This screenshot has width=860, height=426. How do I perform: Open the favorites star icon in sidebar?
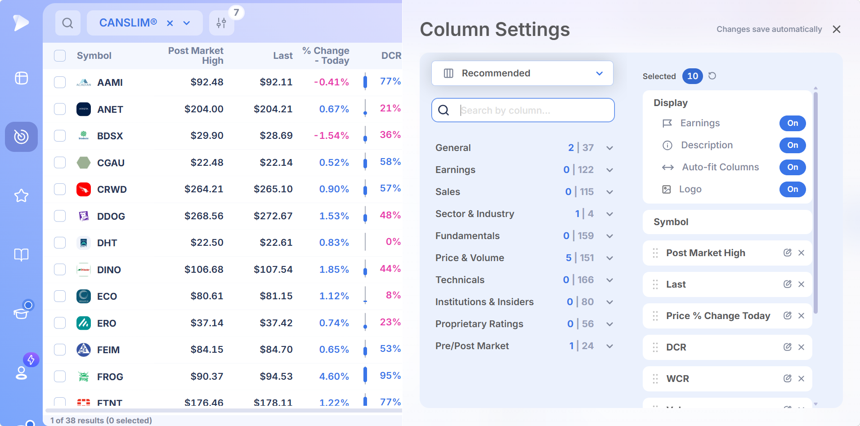coord(21,195)
